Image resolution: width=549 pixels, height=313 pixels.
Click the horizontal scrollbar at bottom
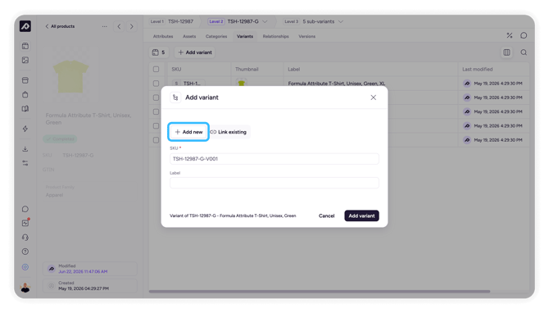coord(320,292)
